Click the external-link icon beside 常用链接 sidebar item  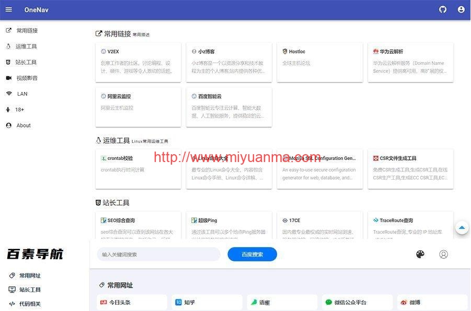coord(9,30)
